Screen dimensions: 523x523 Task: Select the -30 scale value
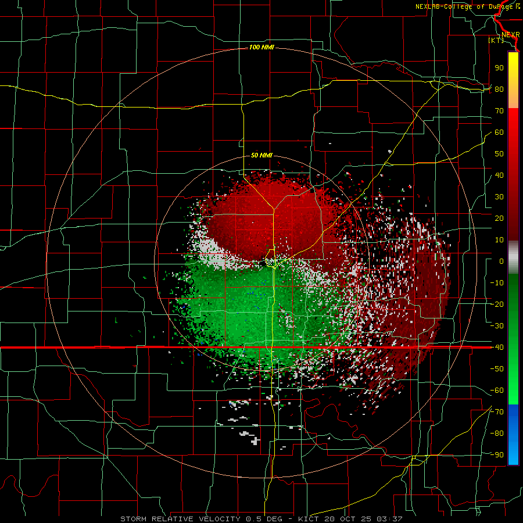point(497,326)
